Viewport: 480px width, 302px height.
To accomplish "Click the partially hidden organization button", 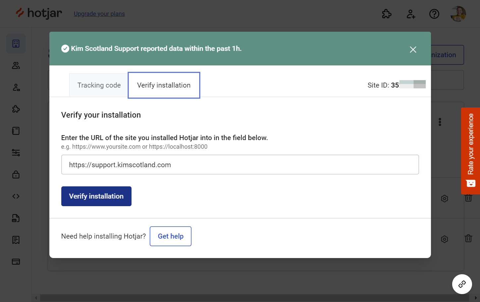I will (x=447, y=55).
